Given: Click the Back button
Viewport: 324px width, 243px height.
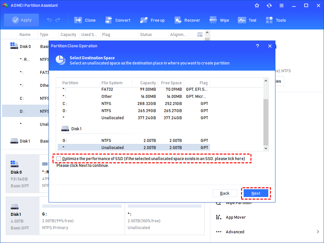Looking at the screenshot, I should tap(225, 193).
